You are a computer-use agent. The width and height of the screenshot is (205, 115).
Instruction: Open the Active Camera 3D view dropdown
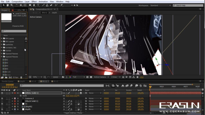(x=101, y=77)
